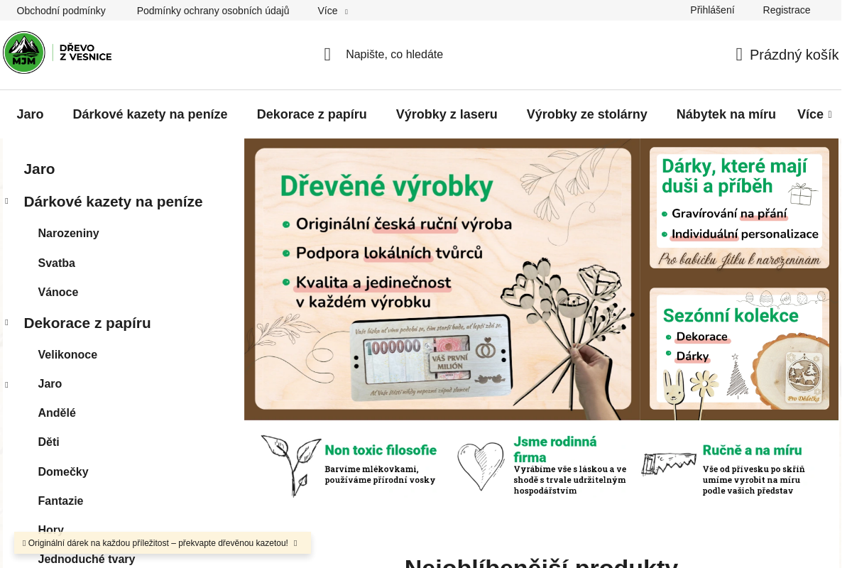The image size is (852, 568).
Task: Expand the Dekorace z papíru category
Action: tap(6, 322)
